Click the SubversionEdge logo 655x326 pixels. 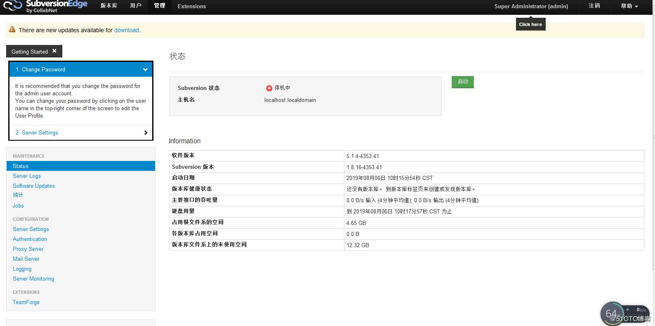[x=45, y=6]
